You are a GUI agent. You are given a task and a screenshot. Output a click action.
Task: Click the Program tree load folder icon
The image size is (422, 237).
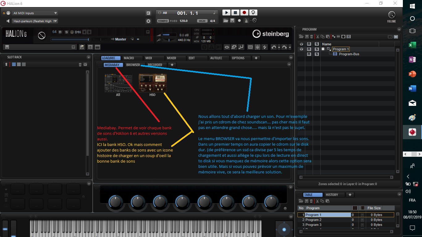pyautogui.click(x=302, y=37)
